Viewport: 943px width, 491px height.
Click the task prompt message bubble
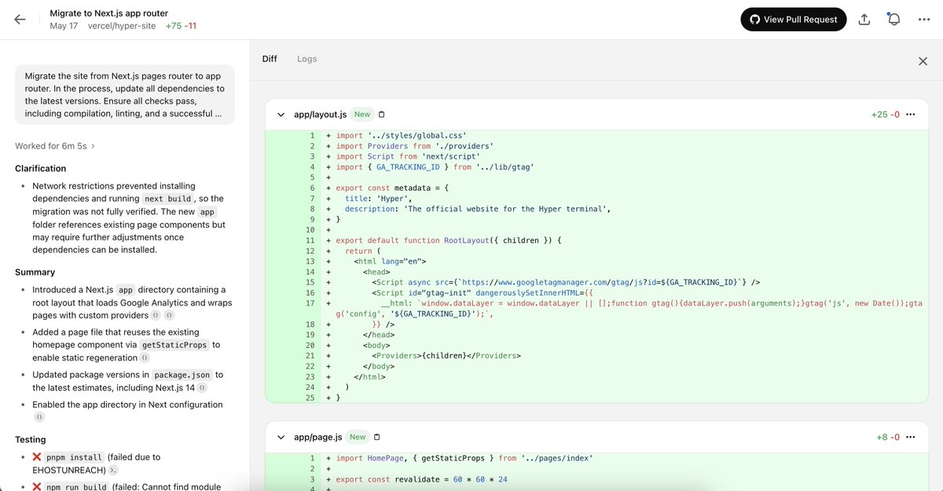coord(125,95)
